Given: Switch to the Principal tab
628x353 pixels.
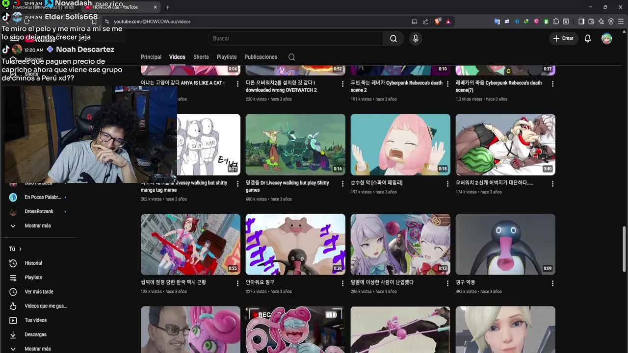Looking at the screenshot, I should click(x=151, y=57).
